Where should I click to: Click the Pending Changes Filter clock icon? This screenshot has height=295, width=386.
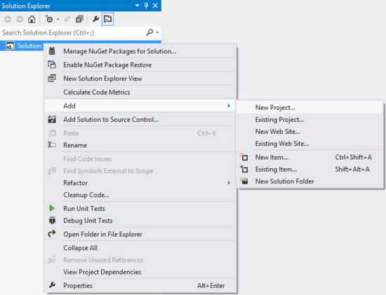tap(49, 19)
